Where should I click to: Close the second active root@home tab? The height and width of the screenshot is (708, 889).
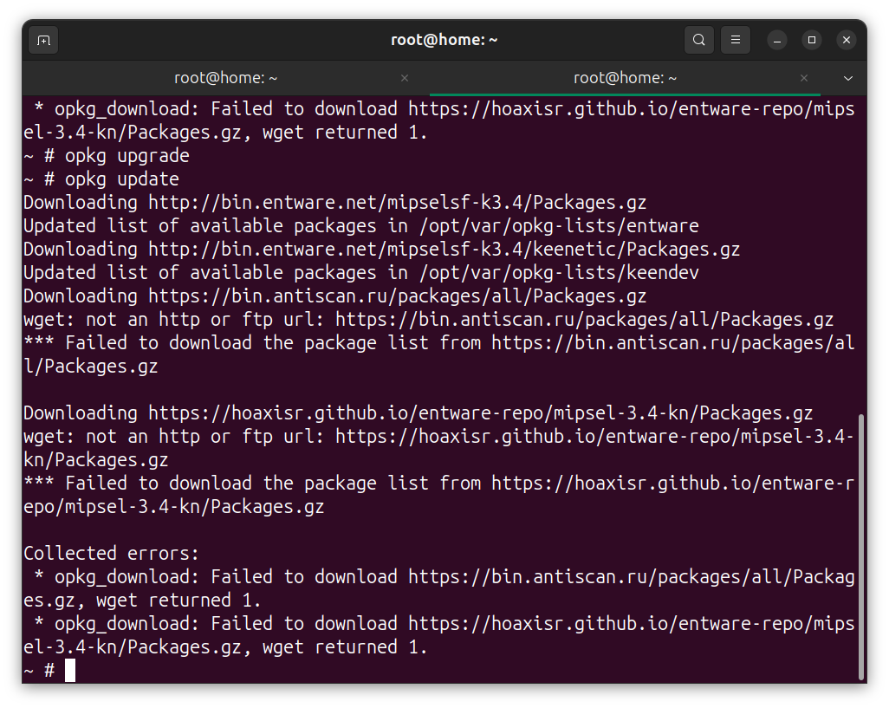[x=803, y=78]
